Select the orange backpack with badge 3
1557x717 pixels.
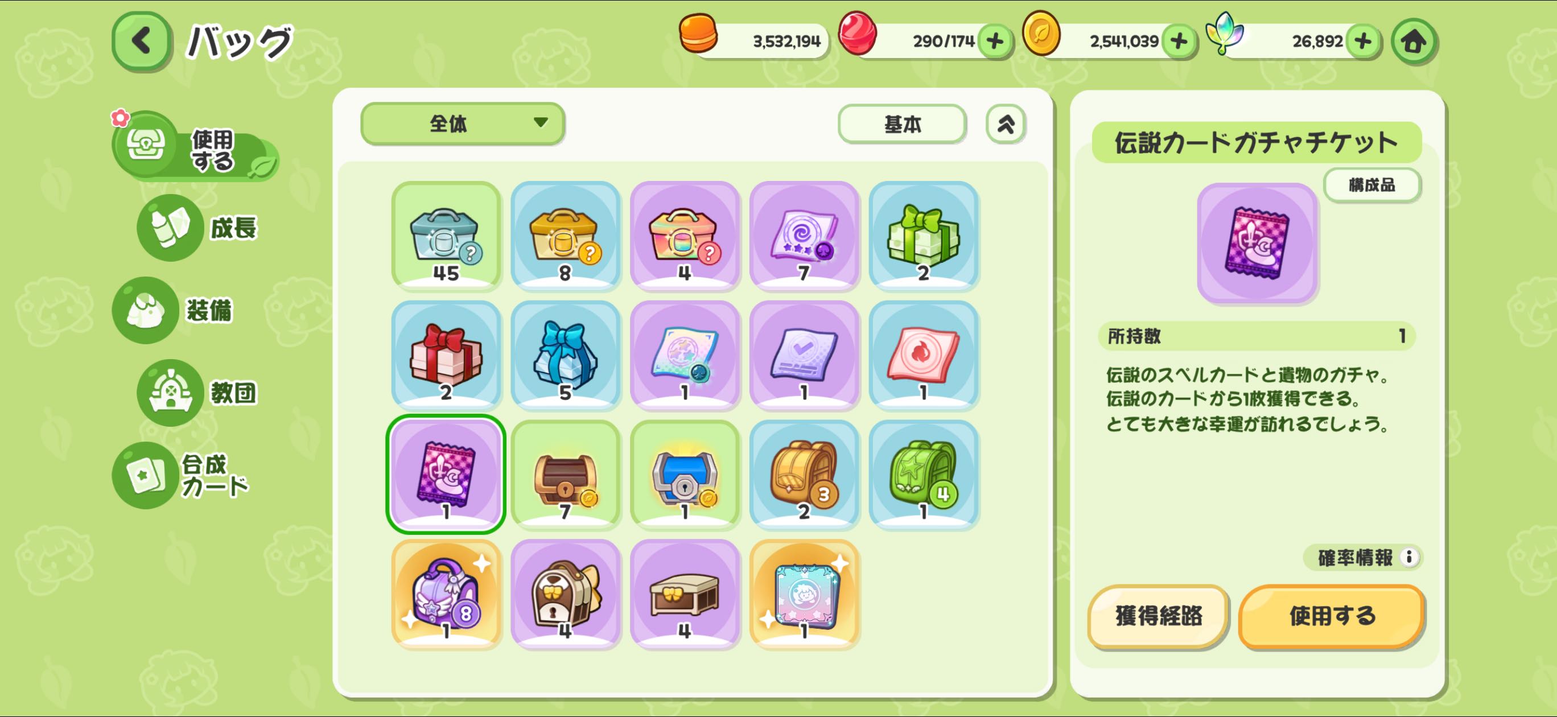coord(804,475)
